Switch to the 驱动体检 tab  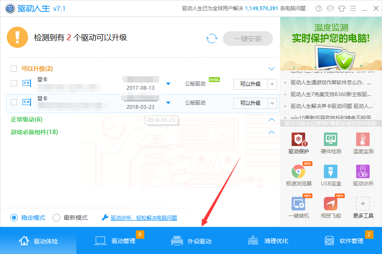click(38, 241)
